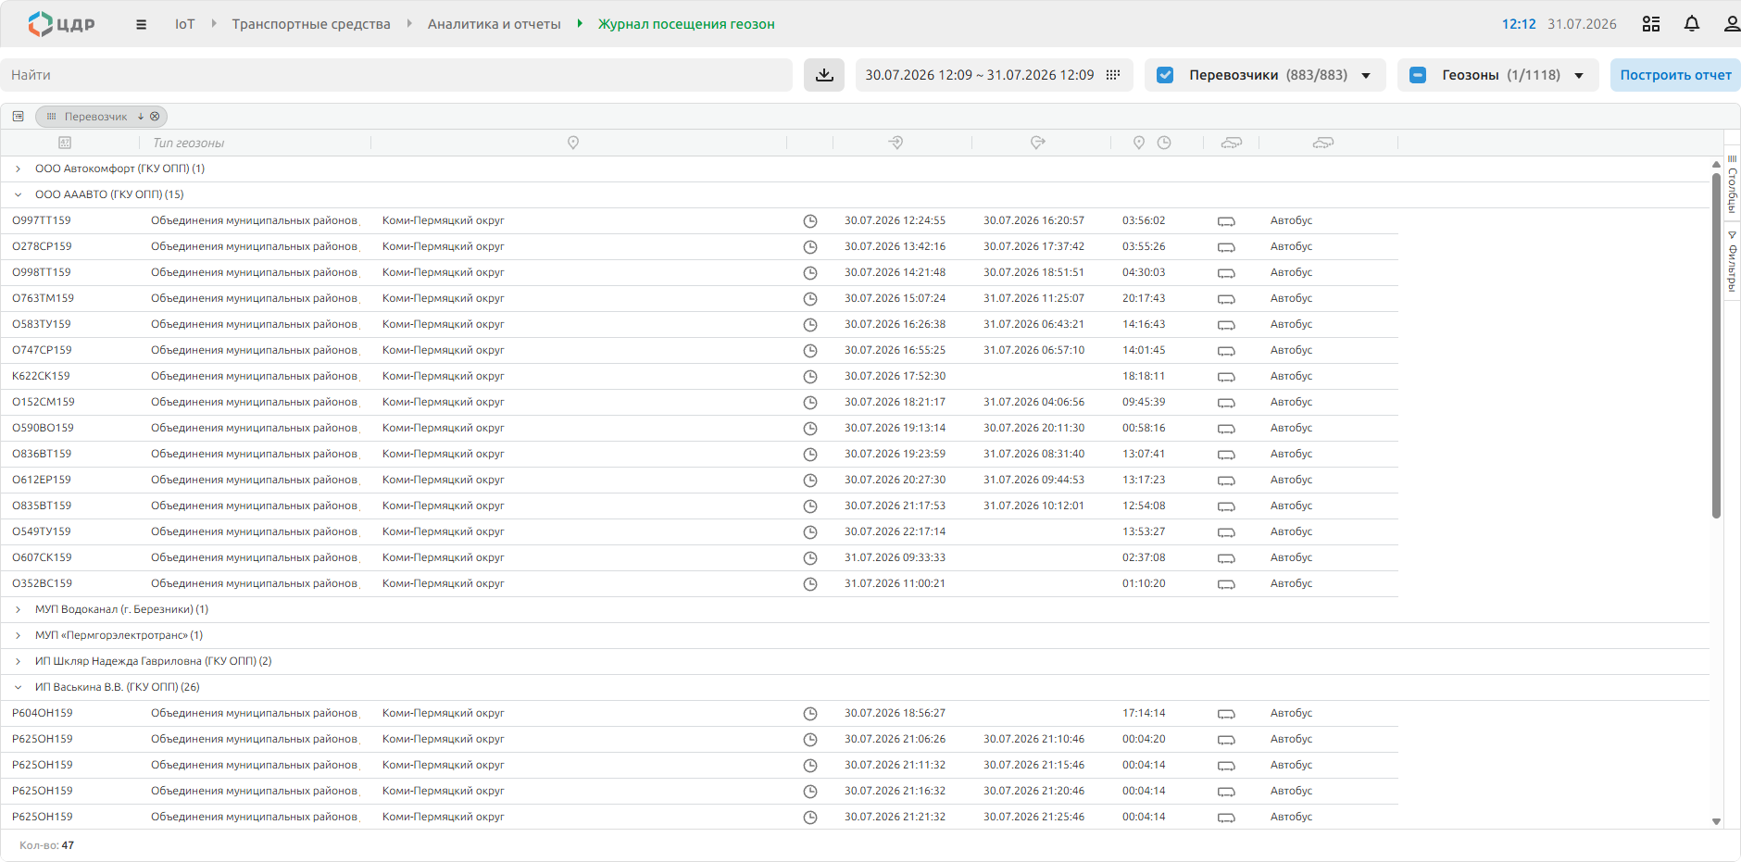Image resolution: width=1741 pixels, height=862 pixels.
Task: Click the clock icon in row Р604ОН159
Action: tap(810, 714)
